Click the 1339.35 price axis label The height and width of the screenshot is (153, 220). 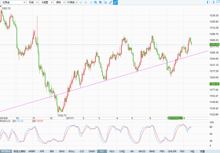click(x=214, y=15)
